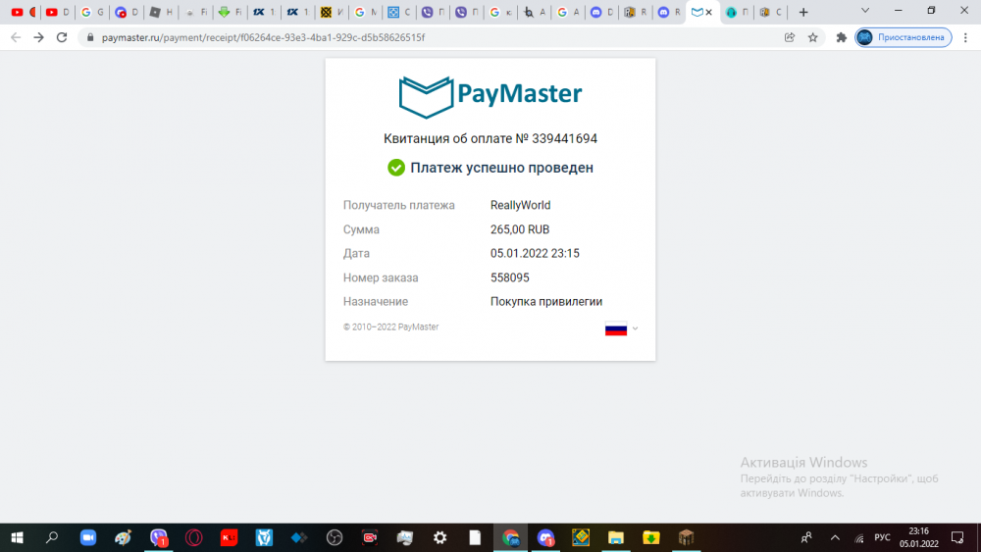Bookmark this page with the star
Viewport: 981px width, 552px height.
812,37
